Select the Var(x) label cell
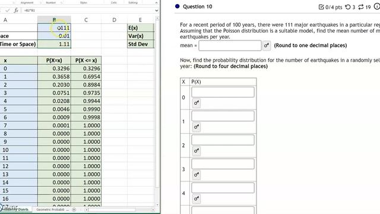Screen dimensions: 380x214 click(140, 36)
